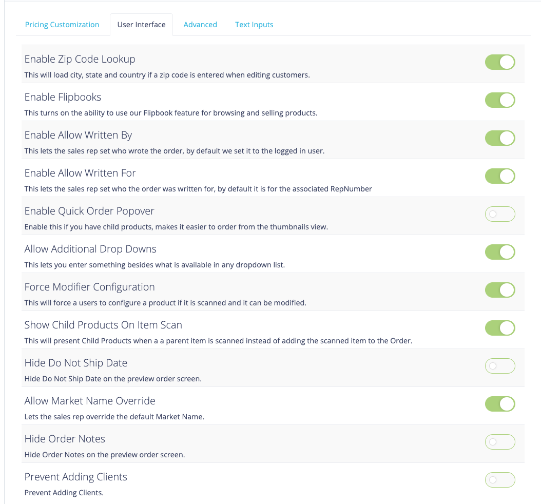Toggle Enable Allow Written By off

click(x=500, y=138)
